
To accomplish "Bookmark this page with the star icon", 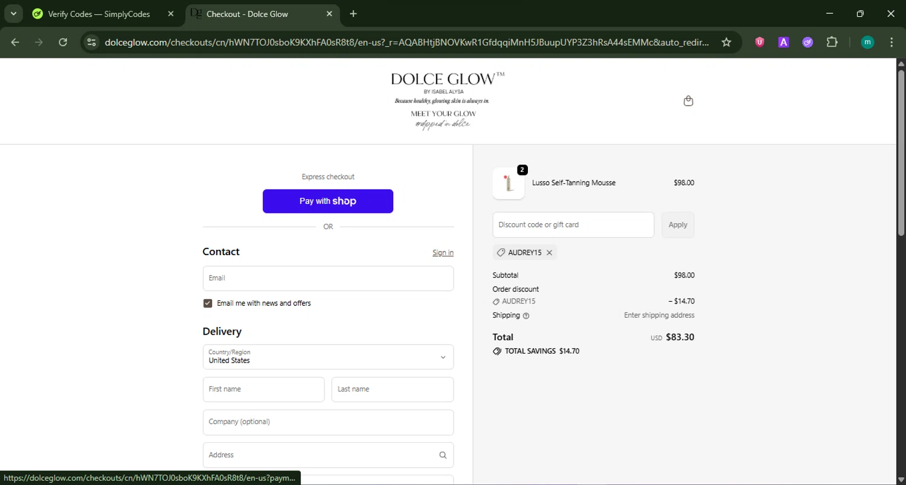I will point(726,42).
